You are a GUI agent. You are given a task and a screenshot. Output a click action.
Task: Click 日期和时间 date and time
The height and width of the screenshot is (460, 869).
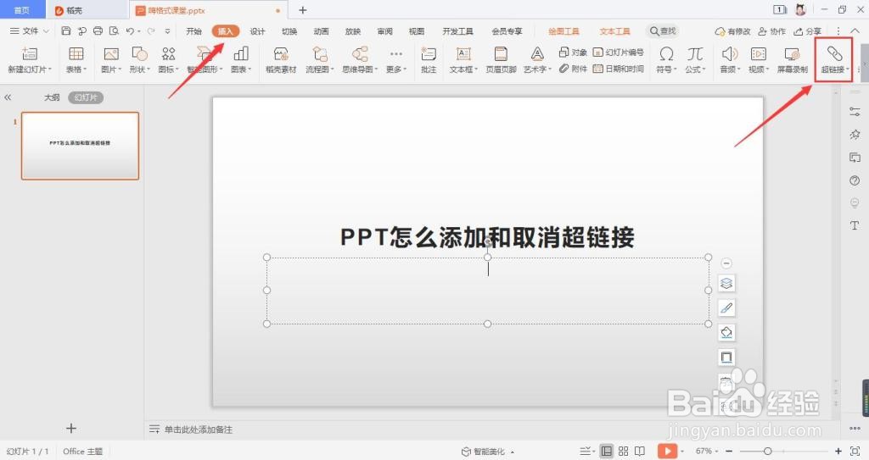point(618,69)
